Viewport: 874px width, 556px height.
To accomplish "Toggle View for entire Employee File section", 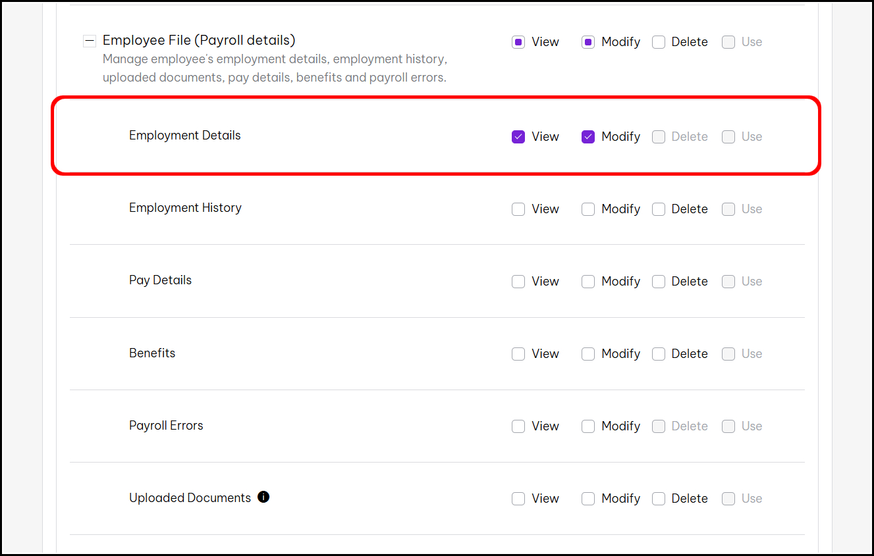I will [518, 42].
